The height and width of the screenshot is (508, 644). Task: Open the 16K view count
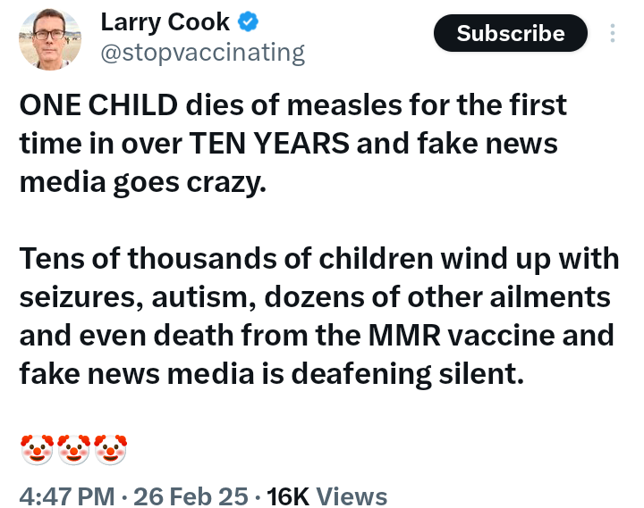(288, 496)
